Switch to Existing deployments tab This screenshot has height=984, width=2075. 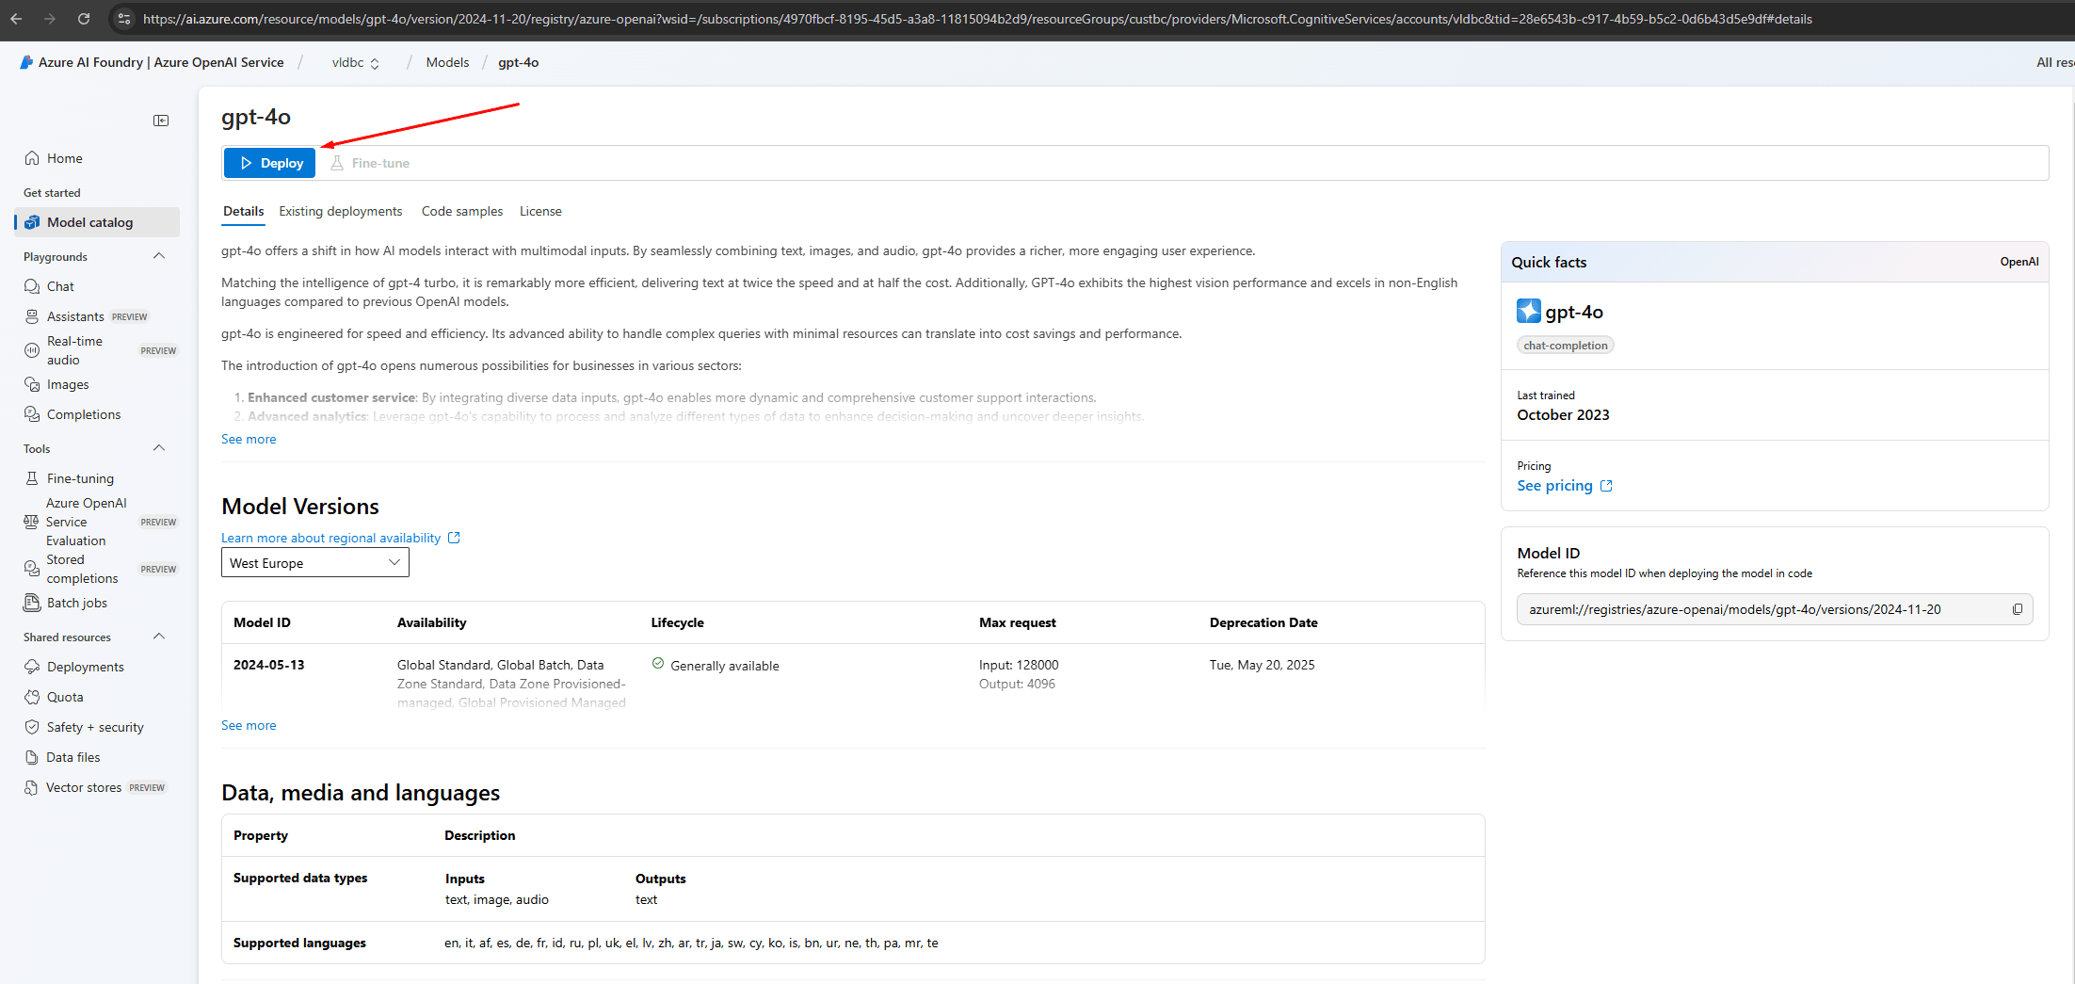(341, 211)
